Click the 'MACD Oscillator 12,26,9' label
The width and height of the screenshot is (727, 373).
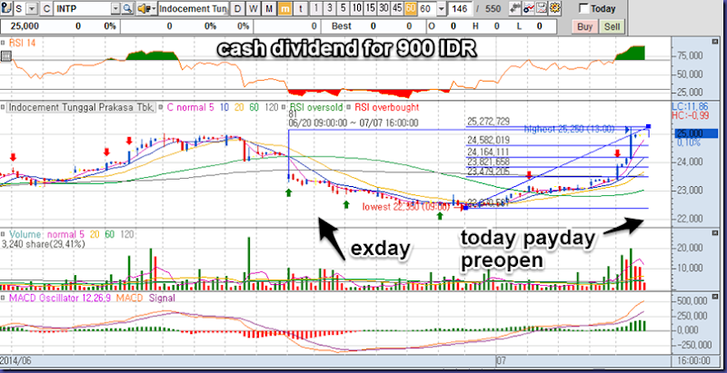tap(60, 299)
